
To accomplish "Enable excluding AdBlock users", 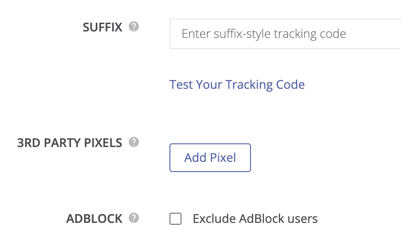I will point(175,219).
